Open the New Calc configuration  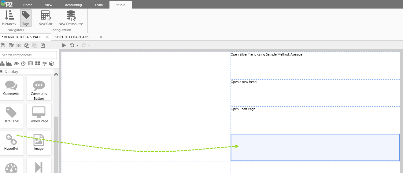click(x=46, y=18)
